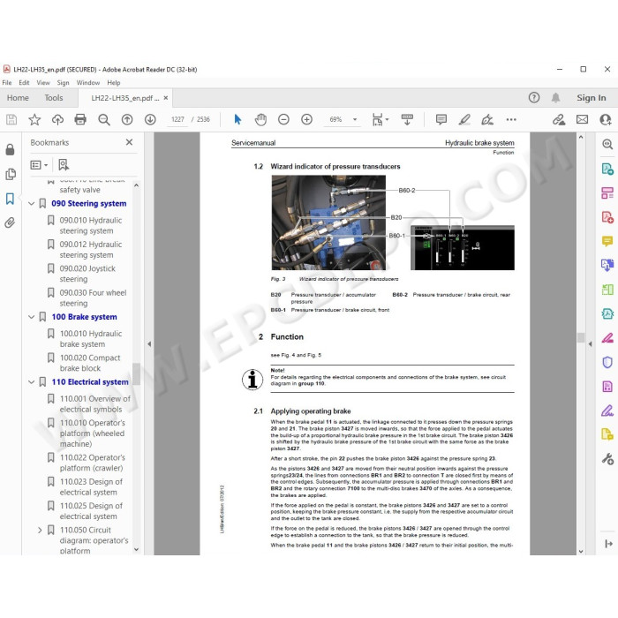Image resolution: width=618 pixels, height=618 pixels.
Task: Close the Bookmarks panel
Action: (129, 142)
